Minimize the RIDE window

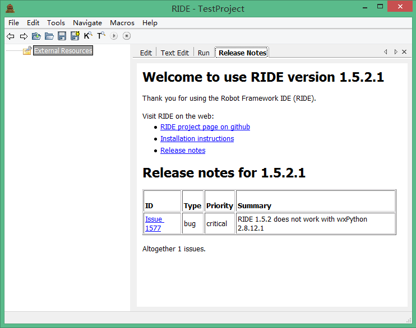tap(365, 7)
